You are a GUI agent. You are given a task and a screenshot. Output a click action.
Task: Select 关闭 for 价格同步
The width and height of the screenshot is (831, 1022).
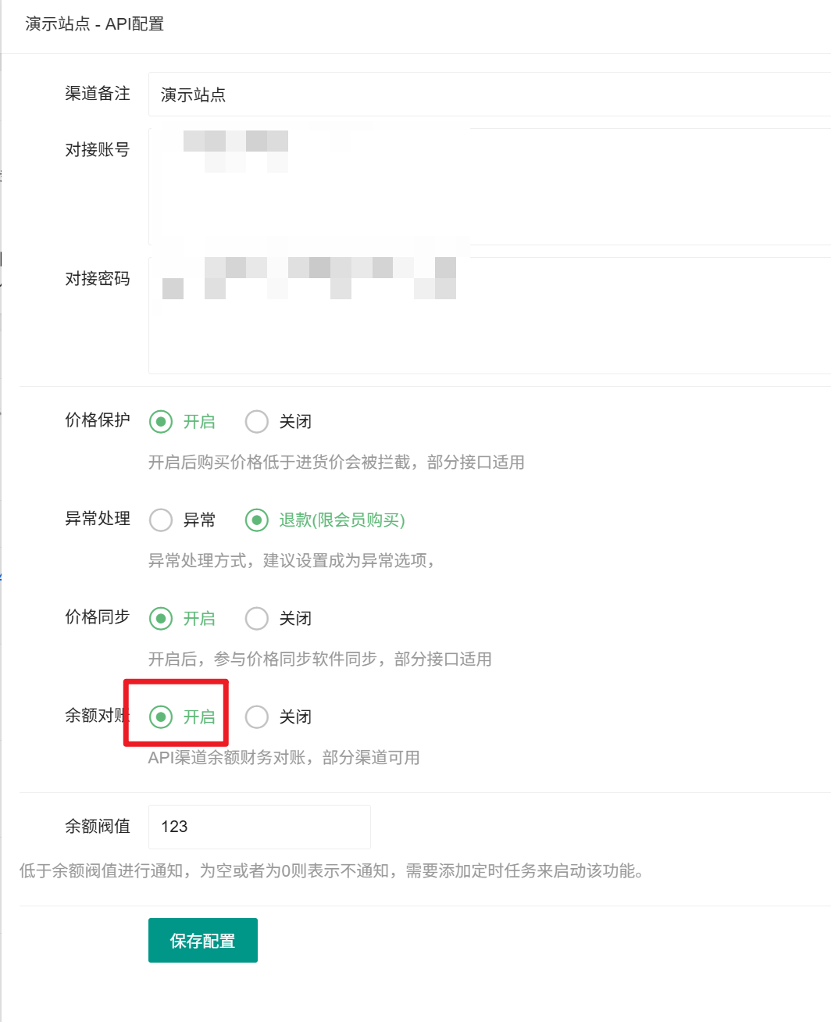pos(257,619)
